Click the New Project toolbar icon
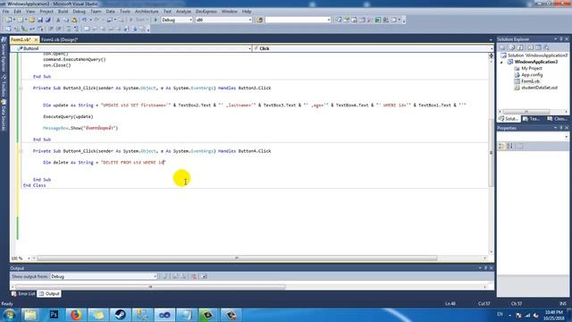Viewport: 572px width, 322px height. 8,20
